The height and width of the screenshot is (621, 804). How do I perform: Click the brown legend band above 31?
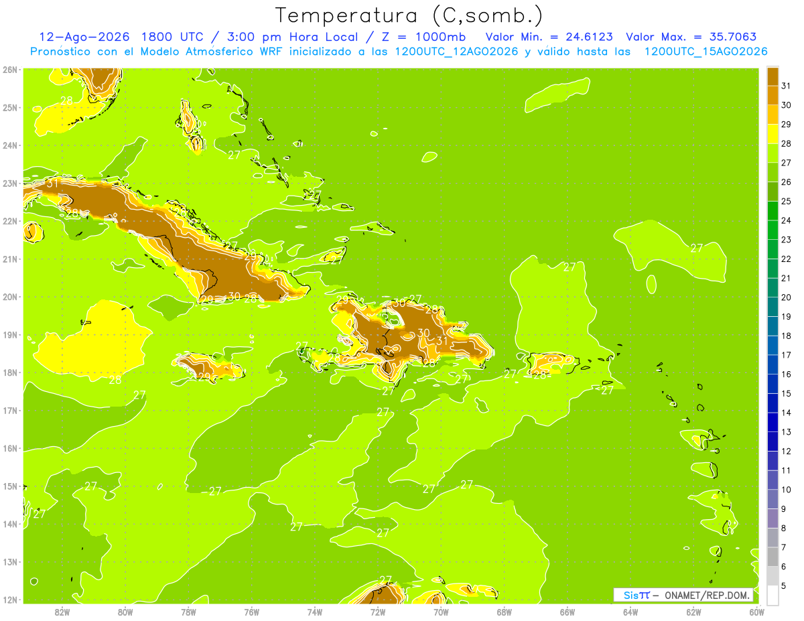[x=773, y=76]
